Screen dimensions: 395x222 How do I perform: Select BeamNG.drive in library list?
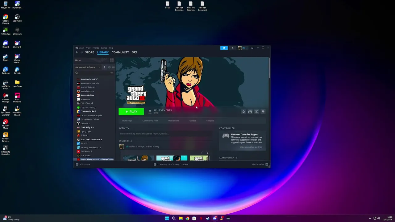pos(87,95)
